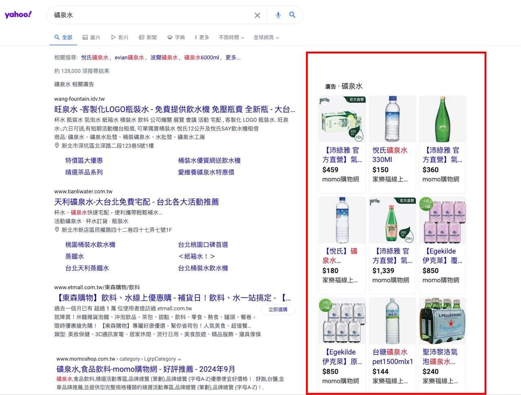The width and height of the screenshot is (521, 395).
Task: Expand the 不限時間 dropdown
Action: [231, 37]
